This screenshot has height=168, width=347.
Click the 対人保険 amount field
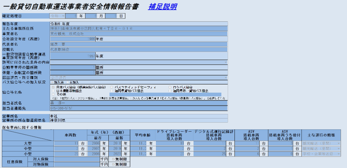pos(77,159)
